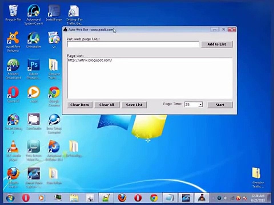Select the Recycle Bin desktop icon
The height and width of the screenshot is (205, 274).
(x=13, y=13)
